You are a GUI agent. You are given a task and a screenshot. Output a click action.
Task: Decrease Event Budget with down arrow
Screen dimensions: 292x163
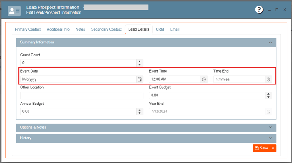(268, 97)
